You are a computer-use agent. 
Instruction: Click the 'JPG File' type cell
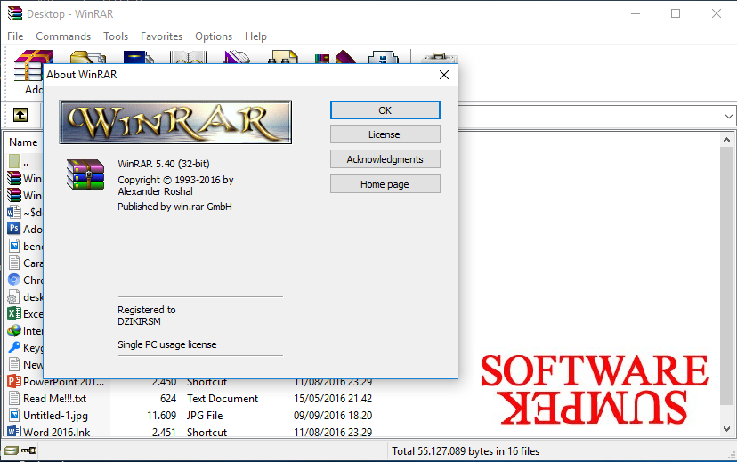point(205,416)
